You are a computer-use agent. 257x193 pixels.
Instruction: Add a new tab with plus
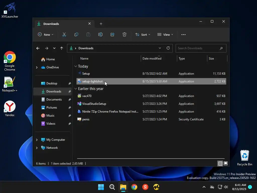coord(101,24)
